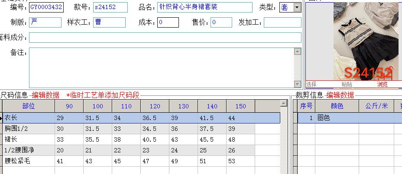Click the 款号 field with s24152
This screenshot has width=402, height=174.
(x=110, y=7)
